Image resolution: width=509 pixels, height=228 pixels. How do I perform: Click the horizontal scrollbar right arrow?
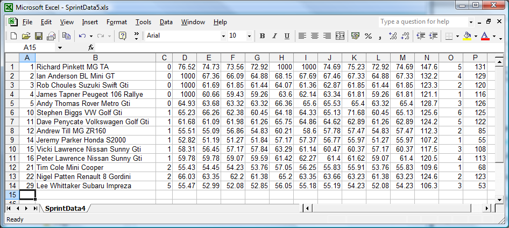[x=486, y=208]
